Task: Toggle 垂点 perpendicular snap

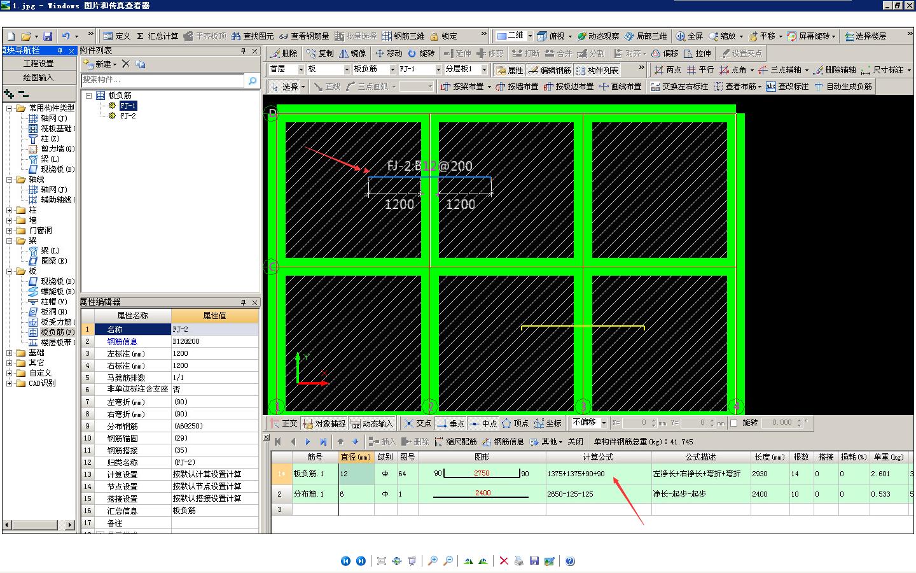Action: 451,423
